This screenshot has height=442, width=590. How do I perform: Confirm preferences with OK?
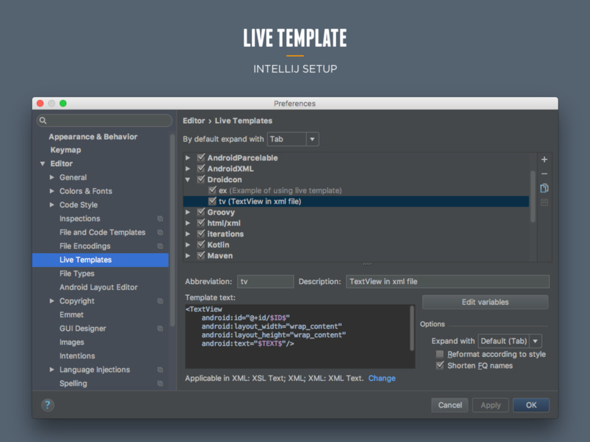[x=531, y=405]
